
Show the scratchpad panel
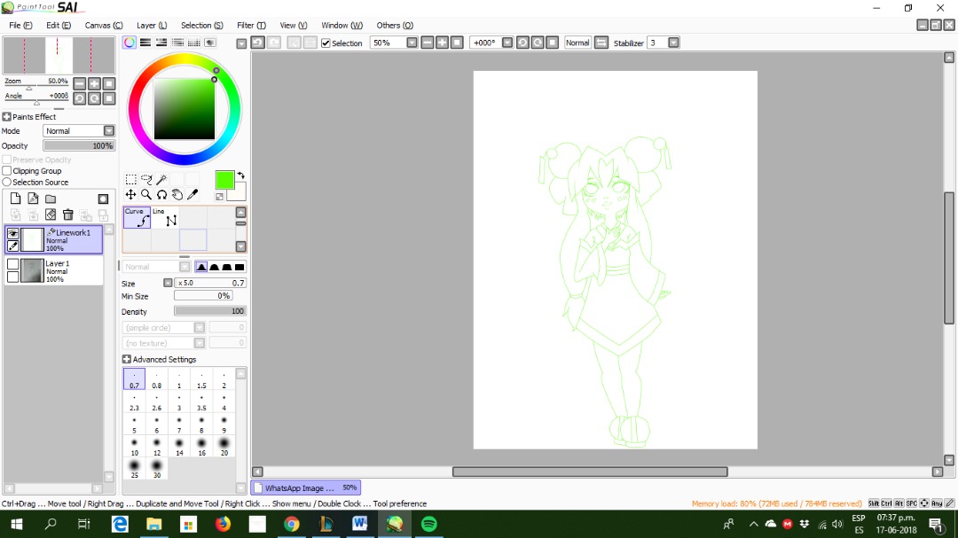tap(210, 43)
